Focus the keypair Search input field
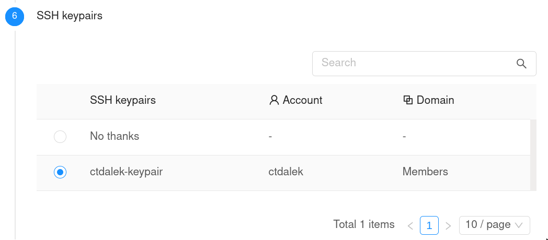The width and height of the screenshot is (548, 240). pyautogui.click(x=413, y=63)
